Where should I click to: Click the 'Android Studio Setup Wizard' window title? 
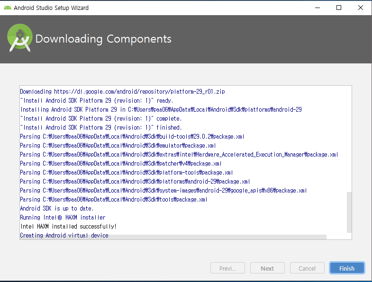[x=51, y=8]
